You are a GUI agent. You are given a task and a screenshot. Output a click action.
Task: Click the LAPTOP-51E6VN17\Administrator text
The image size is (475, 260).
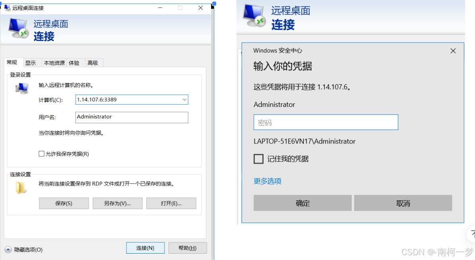click(x=304, y=141)
